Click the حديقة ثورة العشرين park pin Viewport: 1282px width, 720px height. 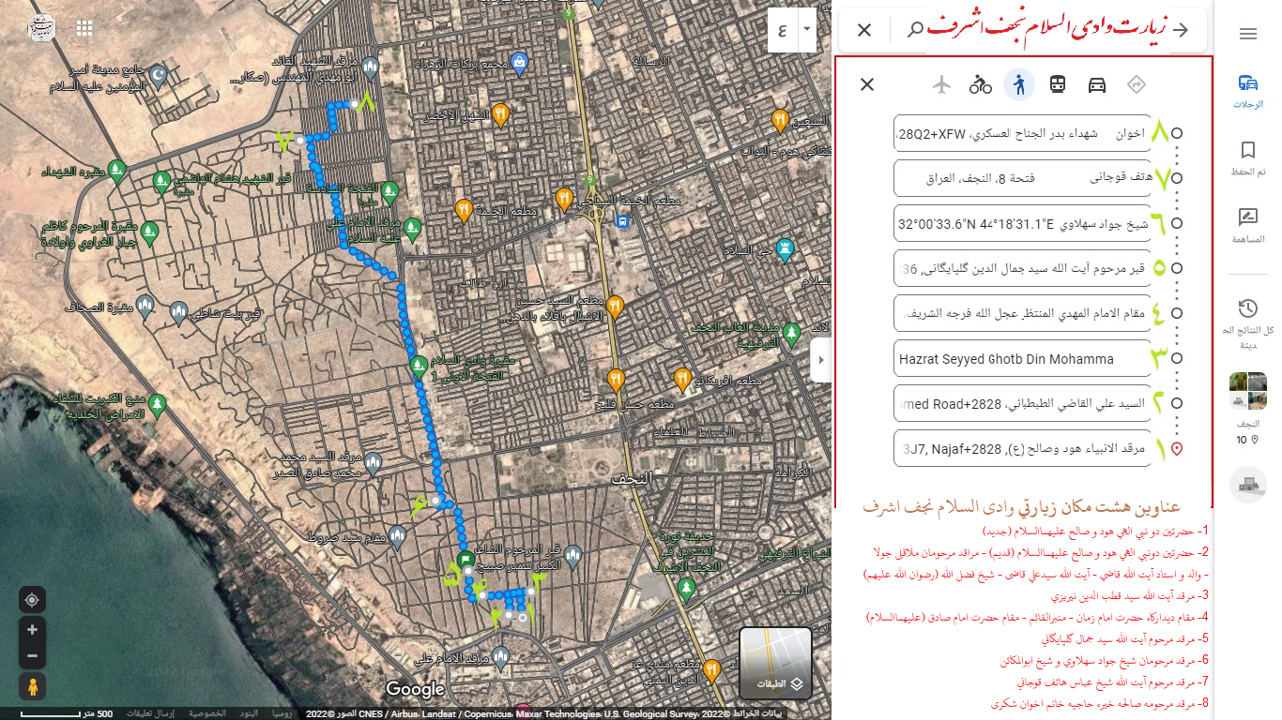[x=687, y=590]
